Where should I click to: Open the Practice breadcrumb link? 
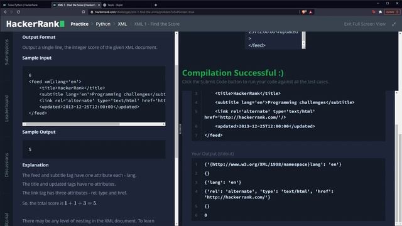pos(80,24)
